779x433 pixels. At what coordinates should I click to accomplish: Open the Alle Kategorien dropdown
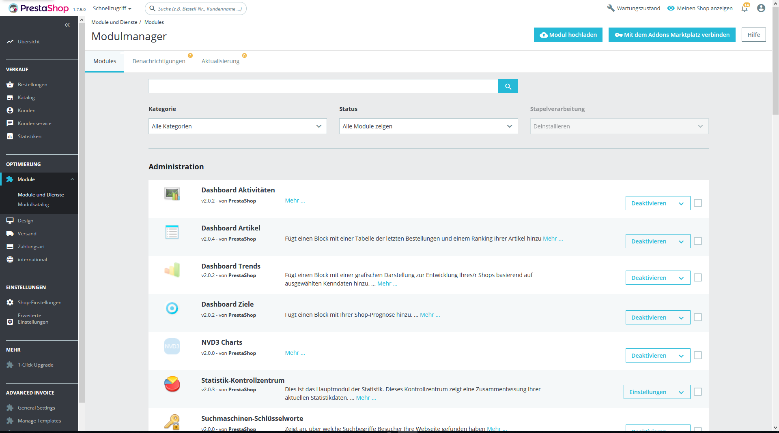(x=238, y=126)
